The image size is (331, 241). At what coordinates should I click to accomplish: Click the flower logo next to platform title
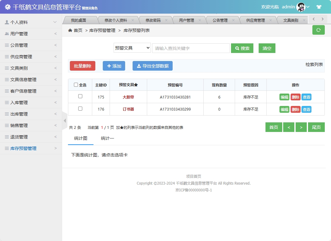pos(8,6)
